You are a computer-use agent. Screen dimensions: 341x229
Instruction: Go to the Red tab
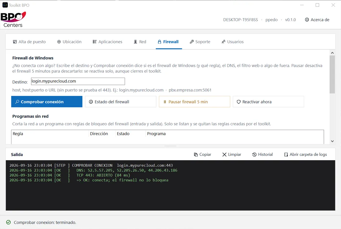pos(140,42)
